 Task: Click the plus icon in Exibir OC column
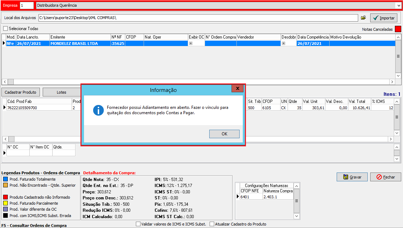(191, 43)
